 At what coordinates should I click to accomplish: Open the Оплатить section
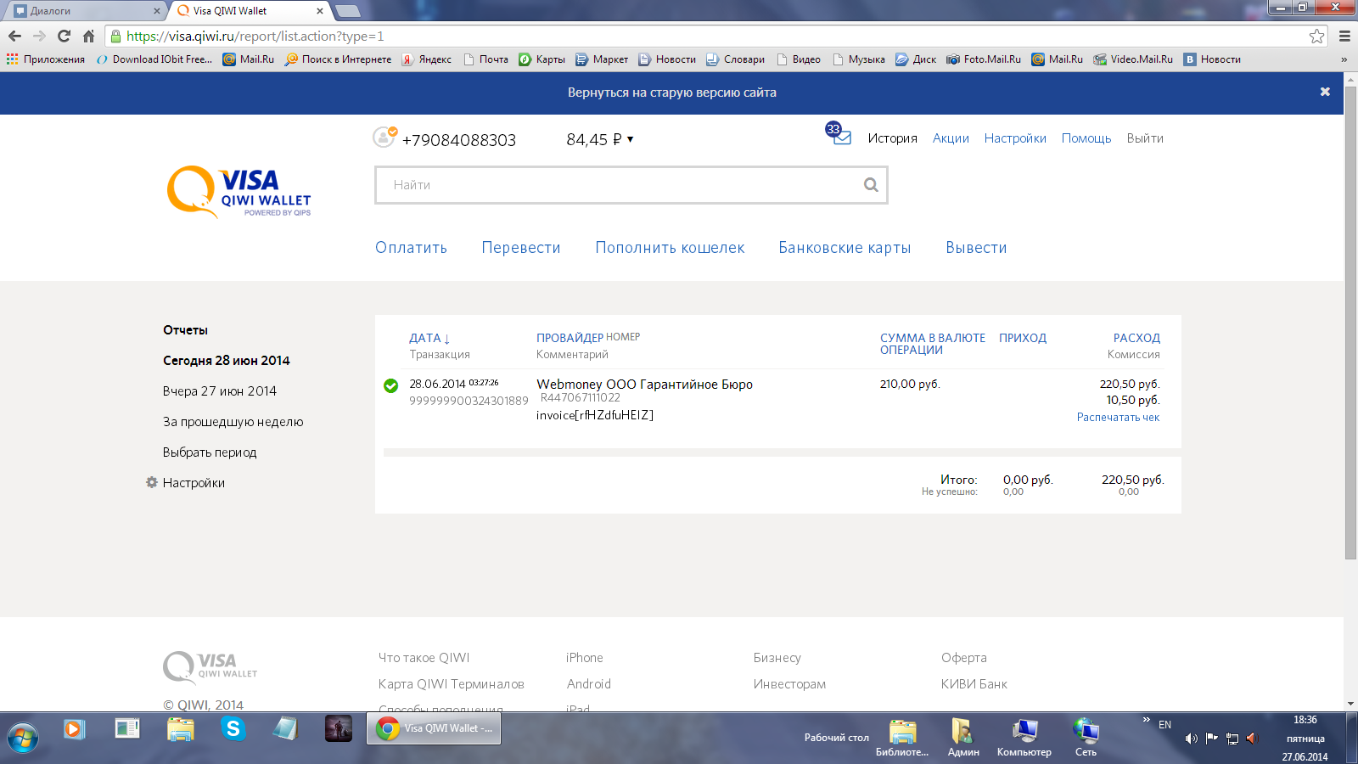[411, 248]
